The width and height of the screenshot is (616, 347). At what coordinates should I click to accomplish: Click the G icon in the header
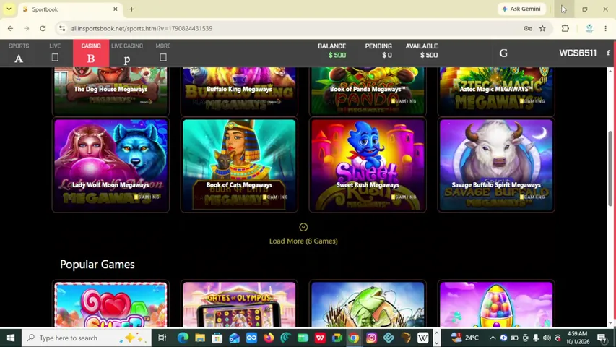pos(503,53)
